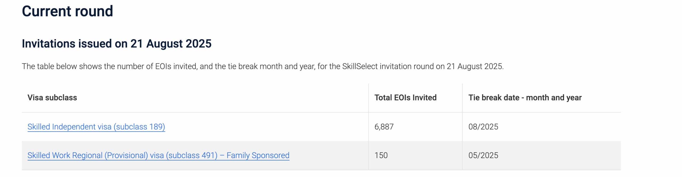The width and height of the screenshot is (682, 177).
Task: Click the 08/2025 tie break cell
Action: (483, 127)
